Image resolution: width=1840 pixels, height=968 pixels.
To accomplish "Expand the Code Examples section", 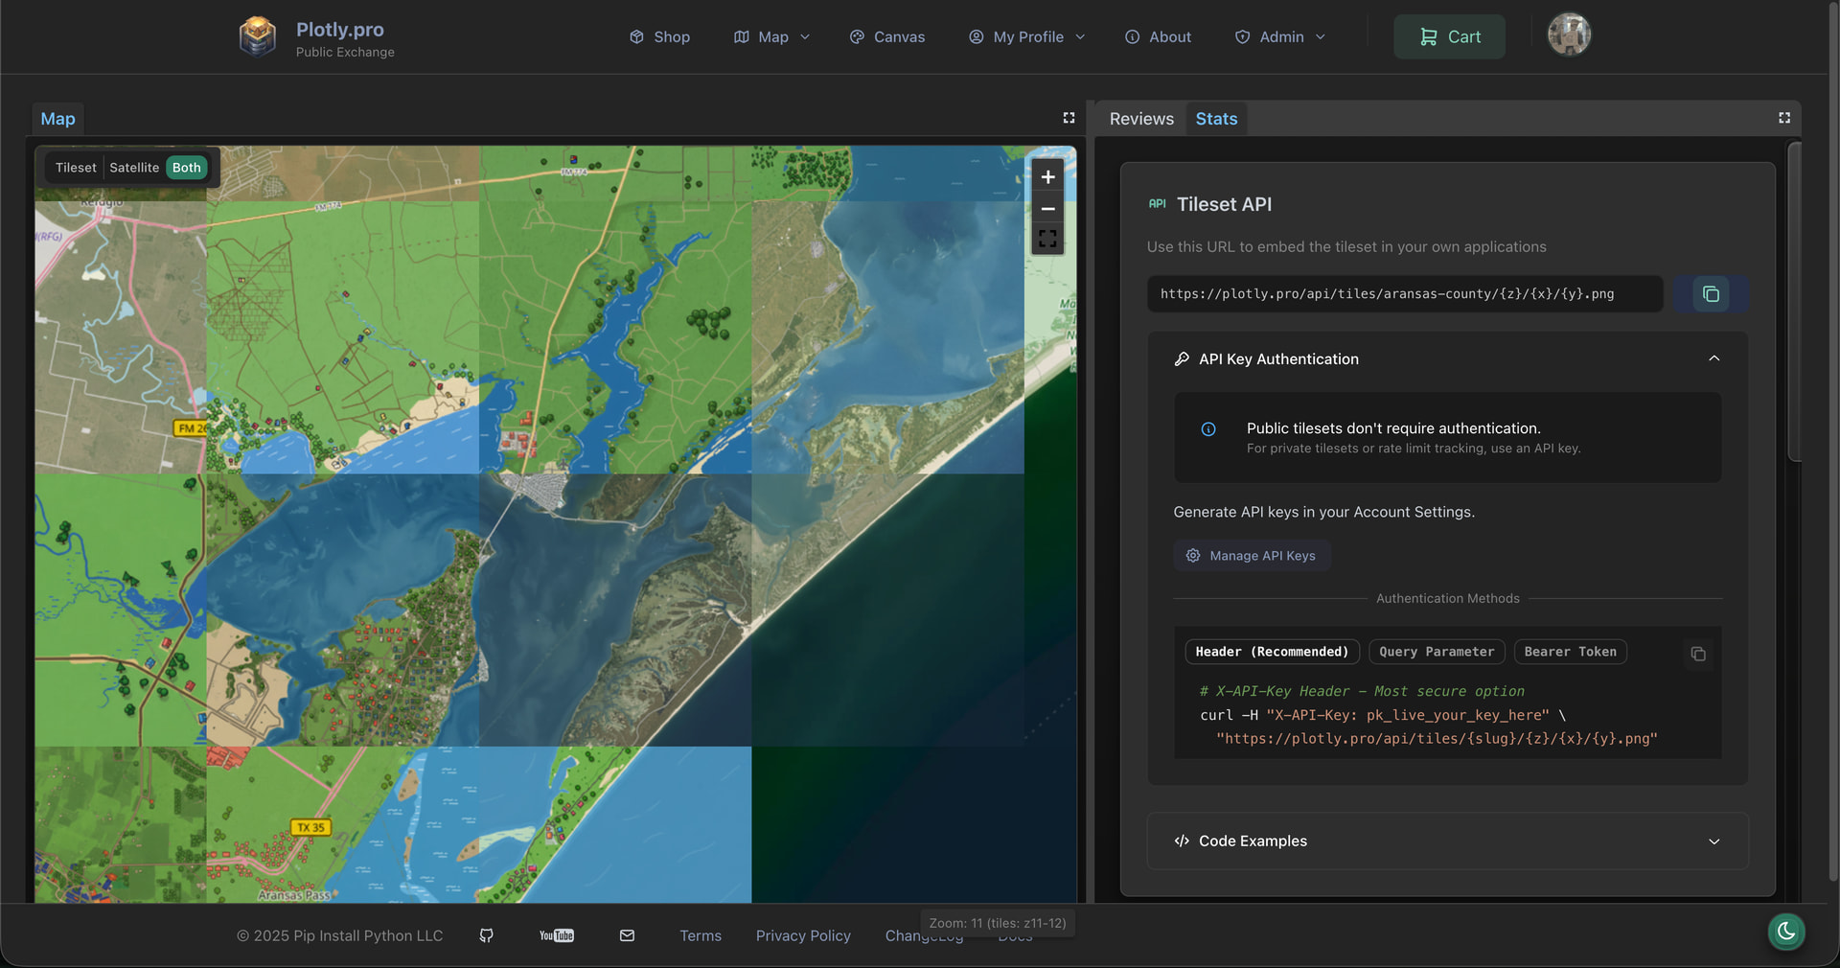I will click(1713, 841).
